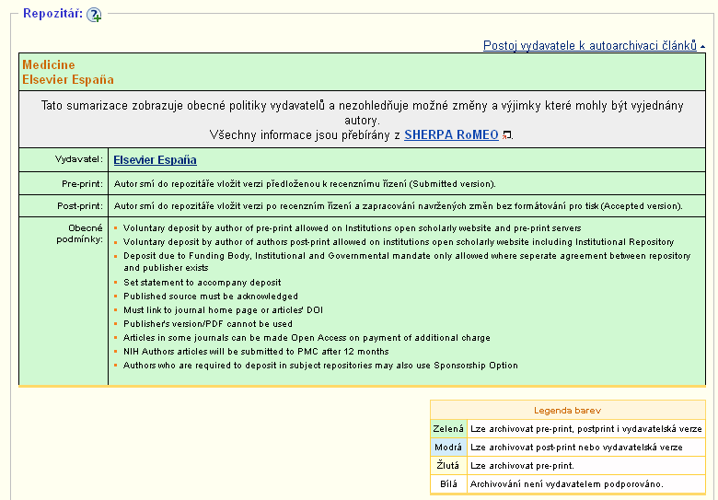Click the Vydavatel row label
Viewport: 718px width, 500px height.
(79, 159)
